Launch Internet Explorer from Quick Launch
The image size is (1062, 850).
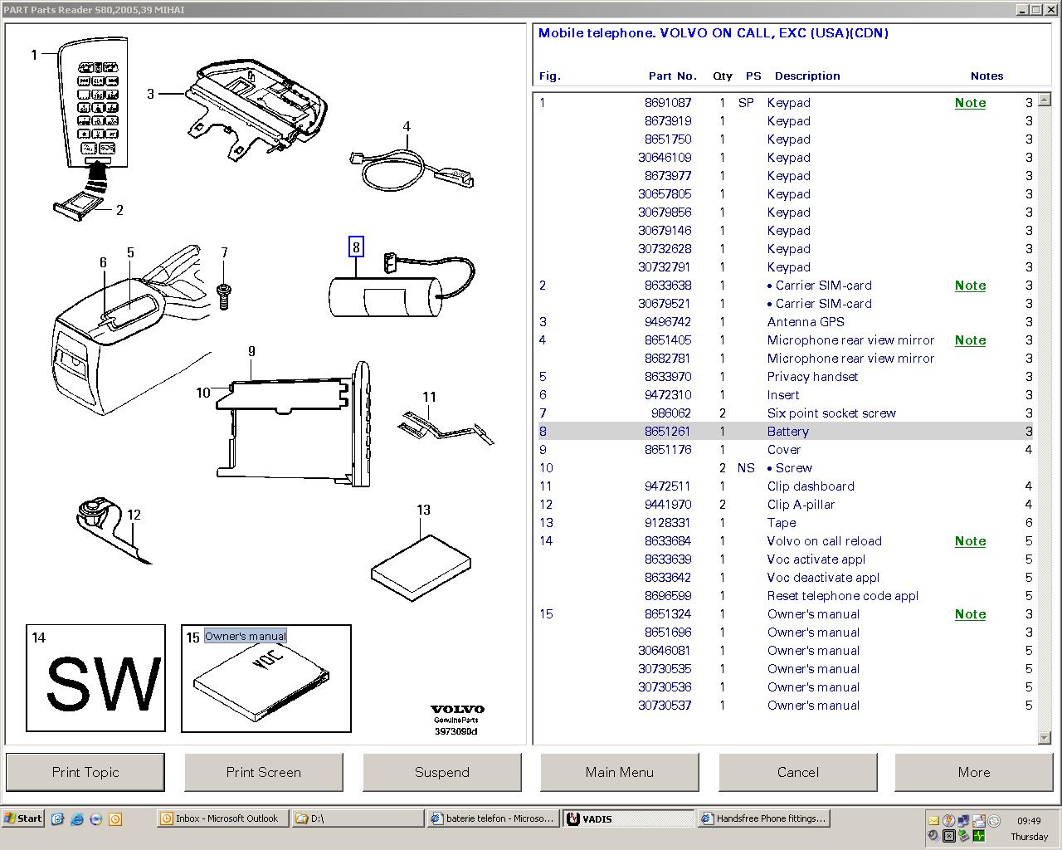76,818
